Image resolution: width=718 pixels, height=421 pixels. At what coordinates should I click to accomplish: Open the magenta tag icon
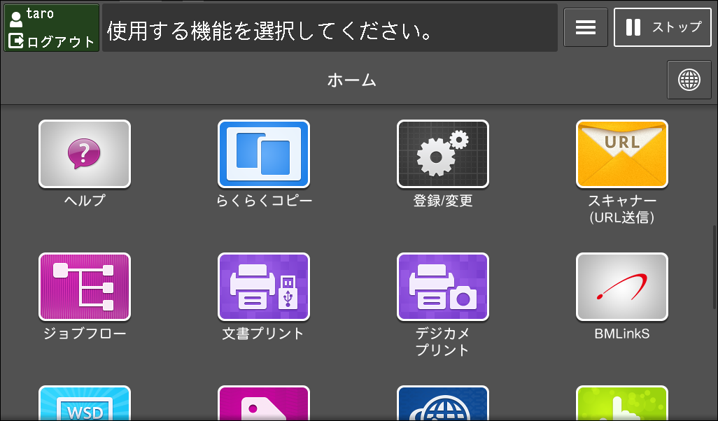coord(264,404)
